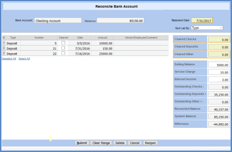This screenshot has width=232, height=152.
Task: Click the Amount column header
Action: tap(102, 37)
